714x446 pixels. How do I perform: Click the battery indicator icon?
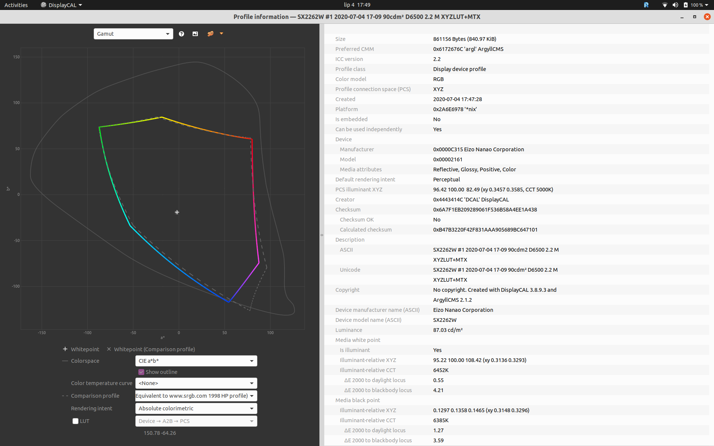click(686, 5)
